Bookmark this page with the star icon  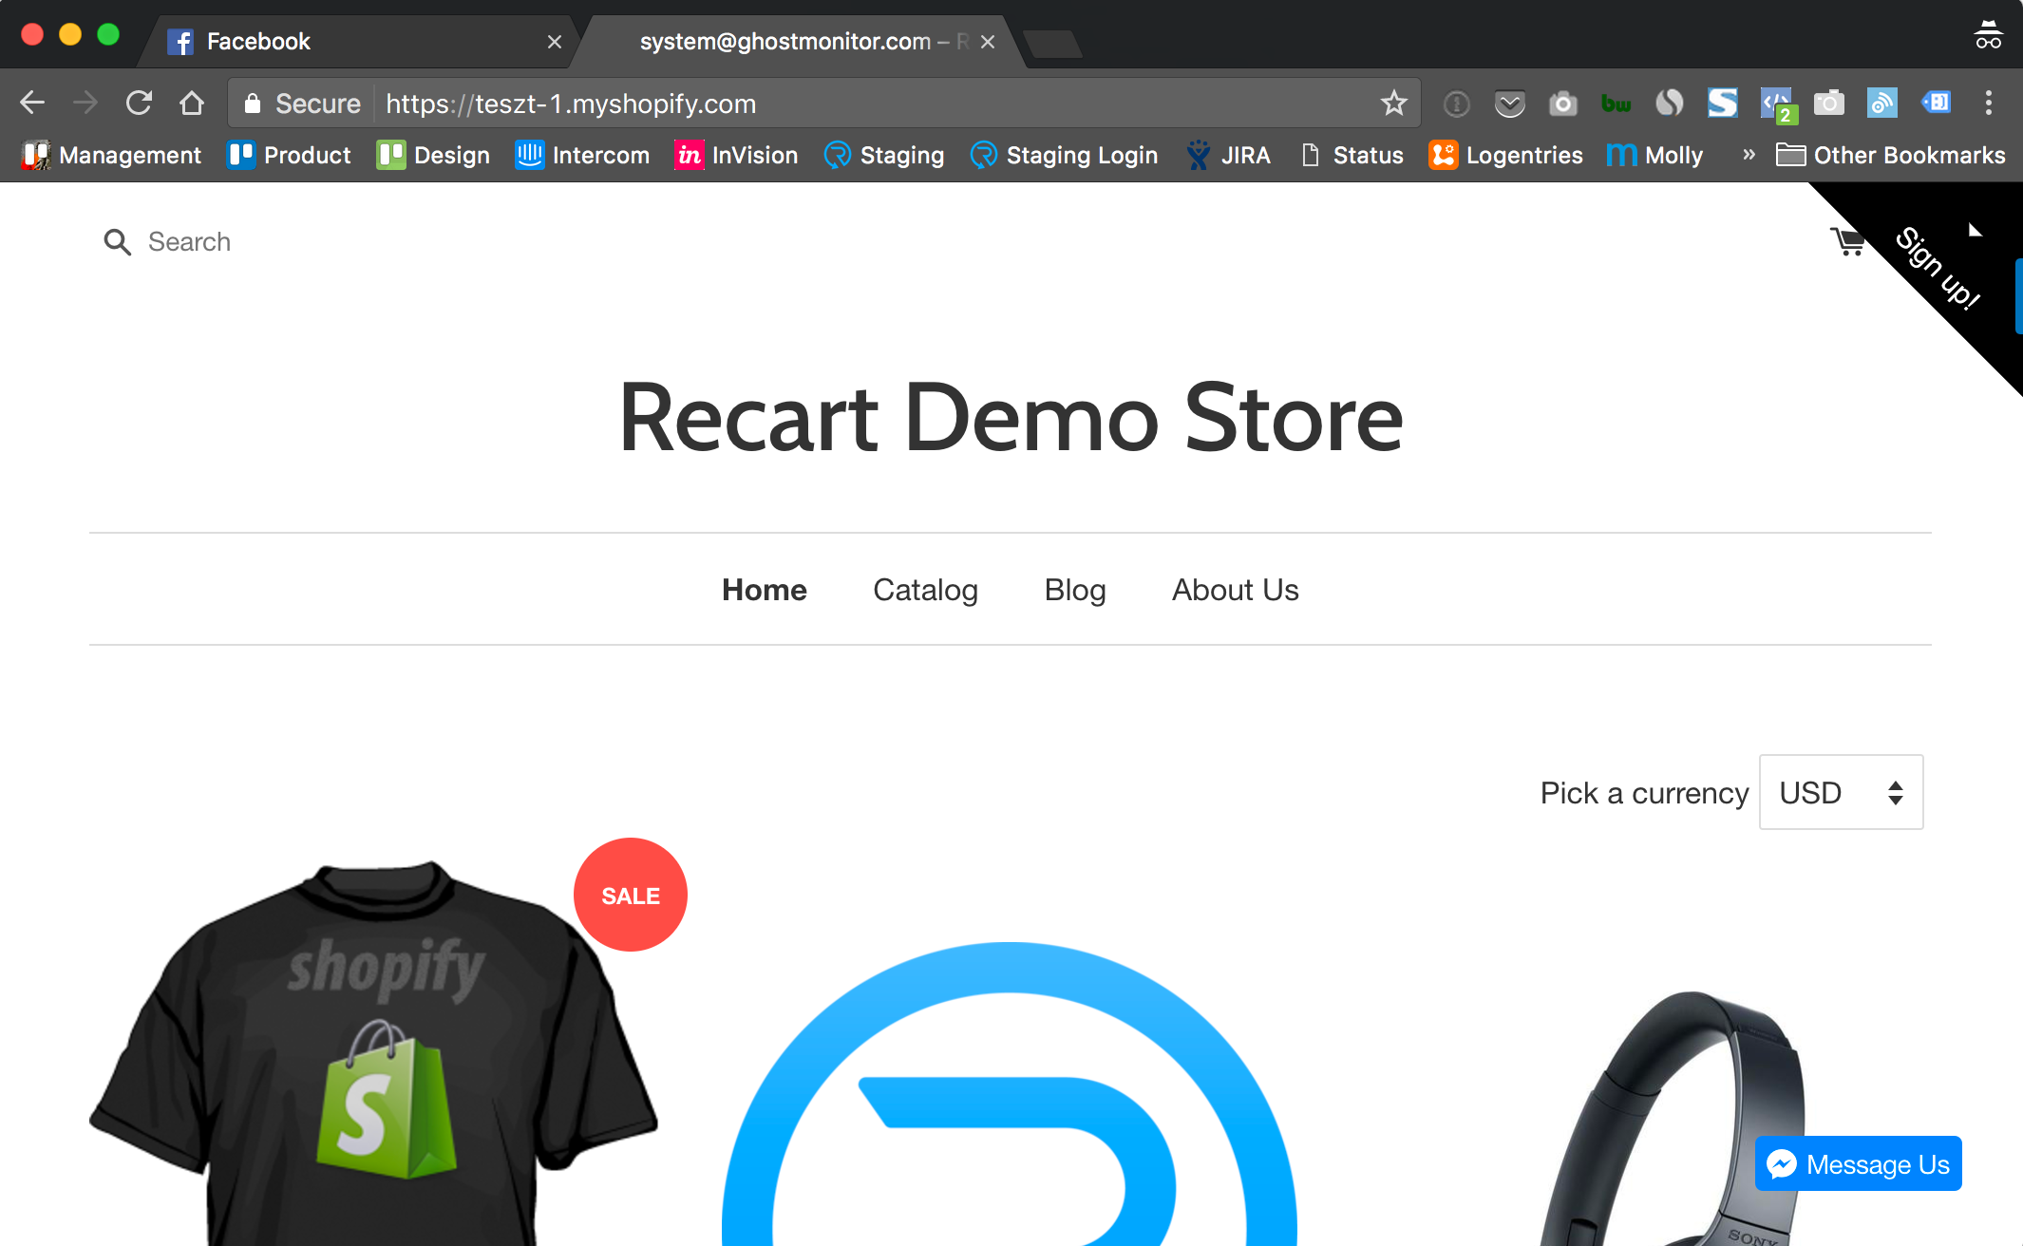[x=1393, y=104]
